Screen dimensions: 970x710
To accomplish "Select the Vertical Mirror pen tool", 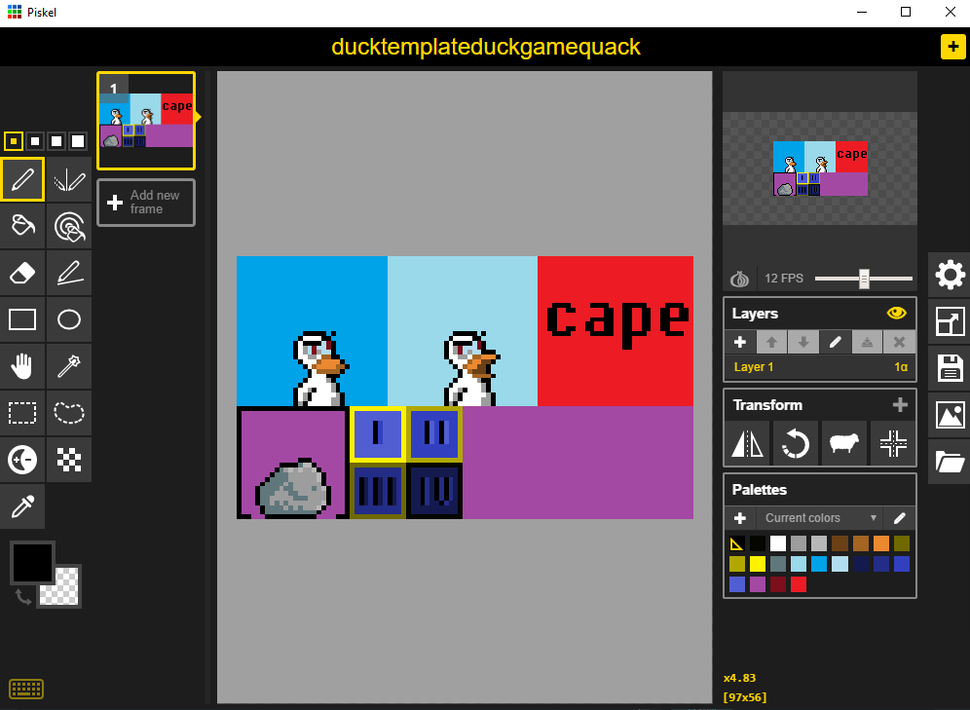I will [69, 179].
